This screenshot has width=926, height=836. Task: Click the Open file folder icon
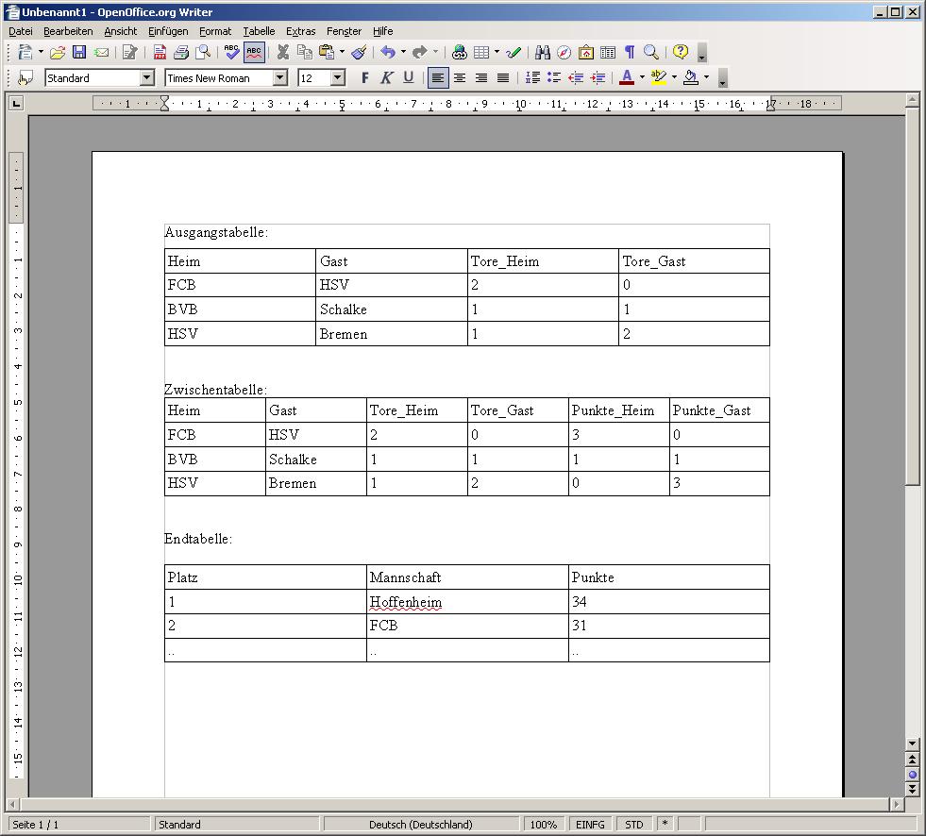tap(58, 53)
